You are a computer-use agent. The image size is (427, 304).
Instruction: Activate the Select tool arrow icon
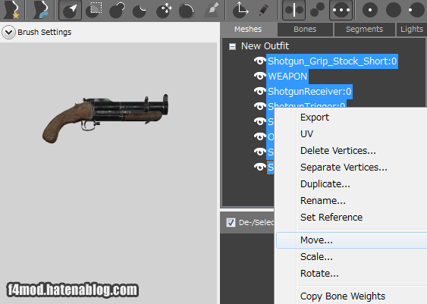[x=70, y=10]
